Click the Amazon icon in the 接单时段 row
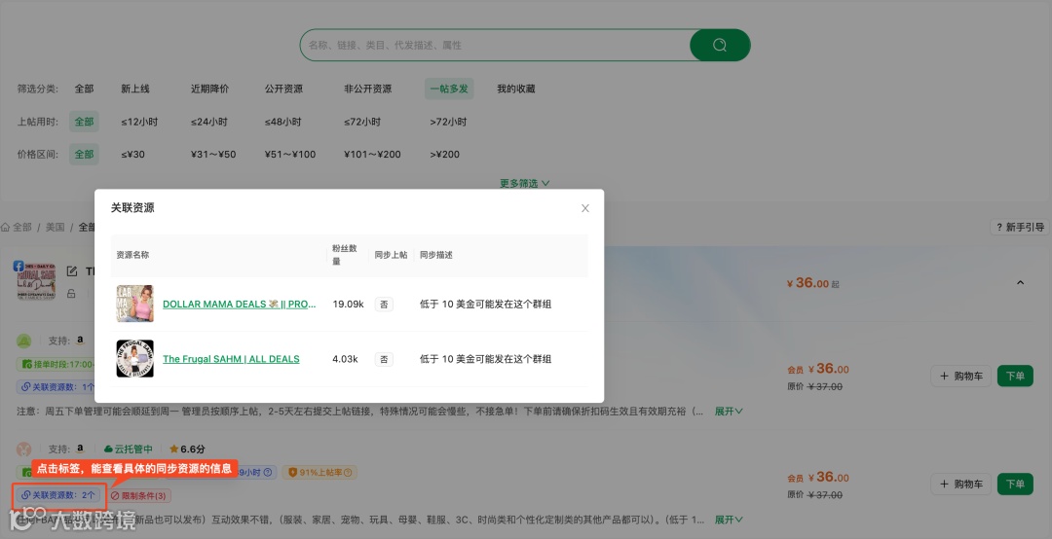The width and height of the screenshot is (1052, 539). tap(80, 340)
